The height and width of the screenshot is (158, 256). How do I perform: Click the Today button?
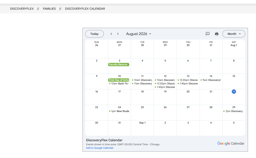94,34
